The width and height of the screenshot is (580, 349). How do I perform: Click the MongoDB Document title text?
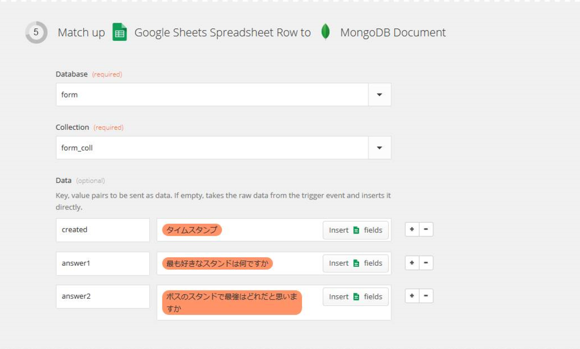[x=393, y=32]
